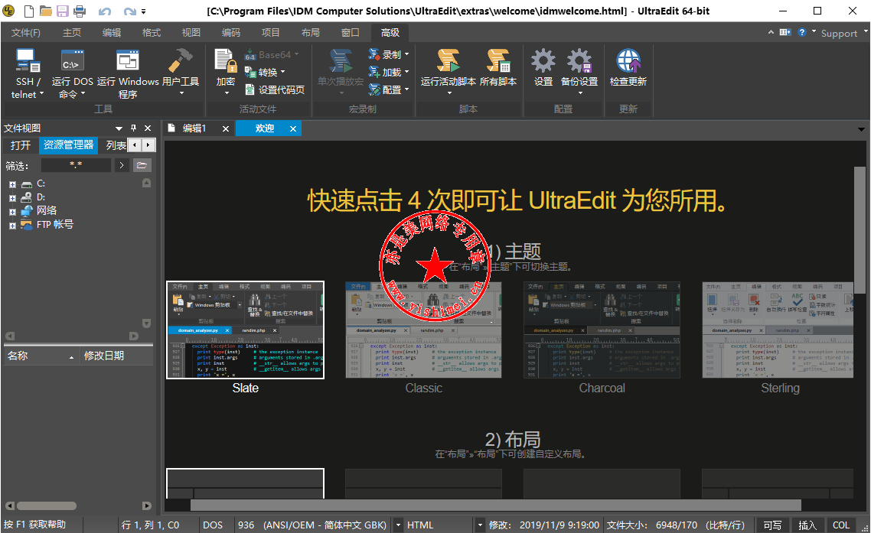Expand the FTP 帐号 node
The image size is (871, 533).
tap(12, 226)
